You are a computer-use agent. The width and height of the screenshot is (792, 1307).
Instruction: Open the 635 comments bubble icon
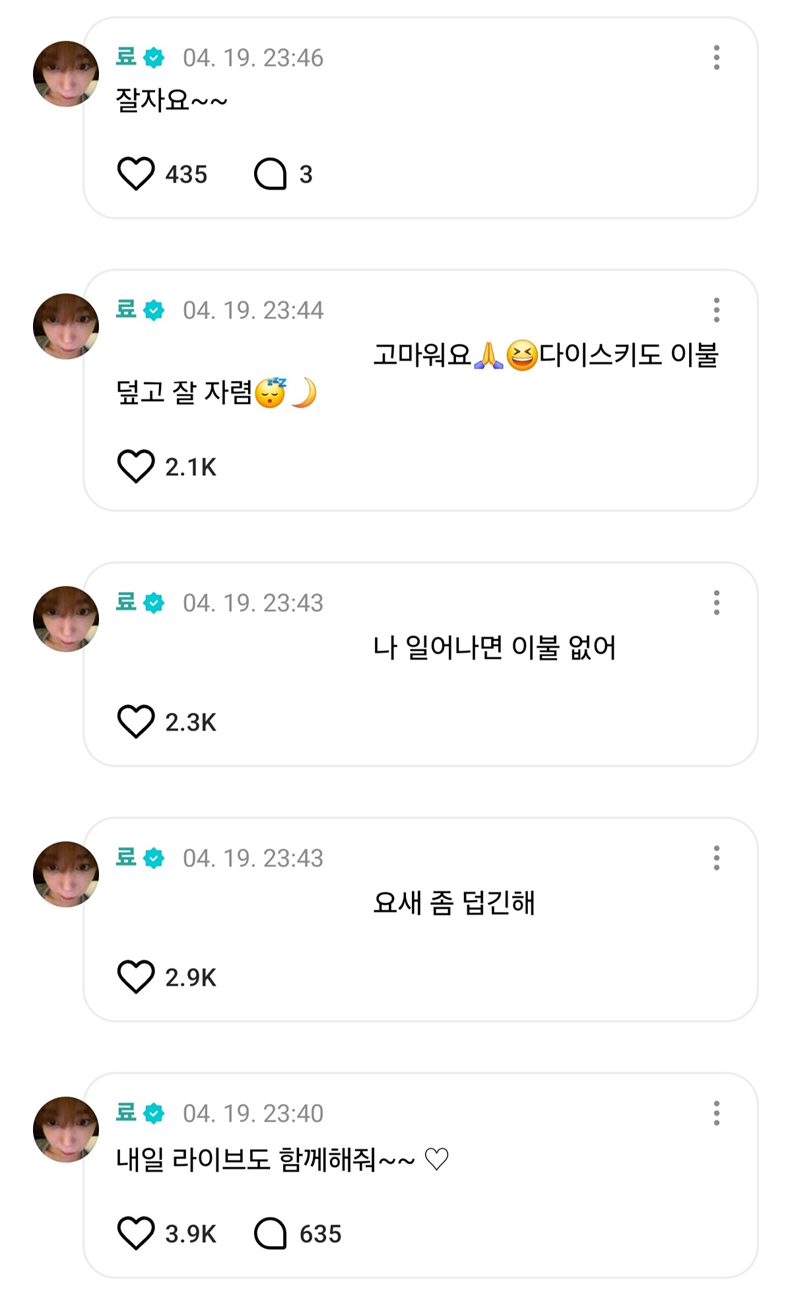pyautogui.click(x=271, y=1233)
